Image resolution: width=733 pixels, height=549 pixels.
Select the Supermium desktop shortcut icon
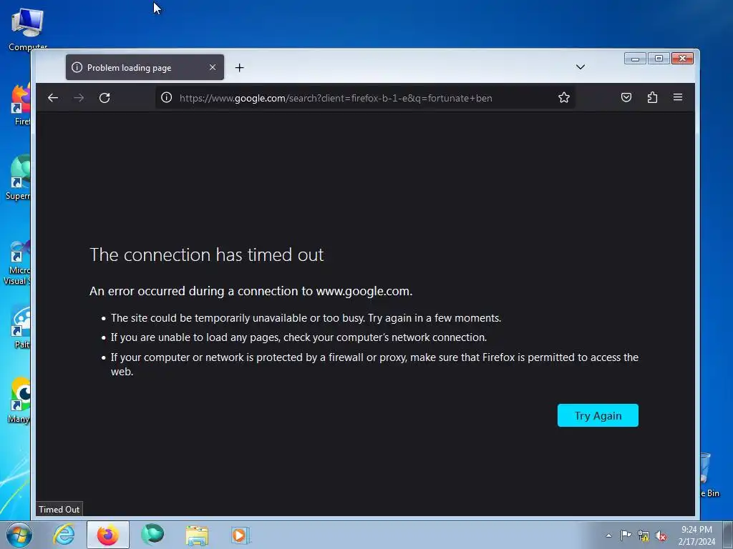coord(19,177)
